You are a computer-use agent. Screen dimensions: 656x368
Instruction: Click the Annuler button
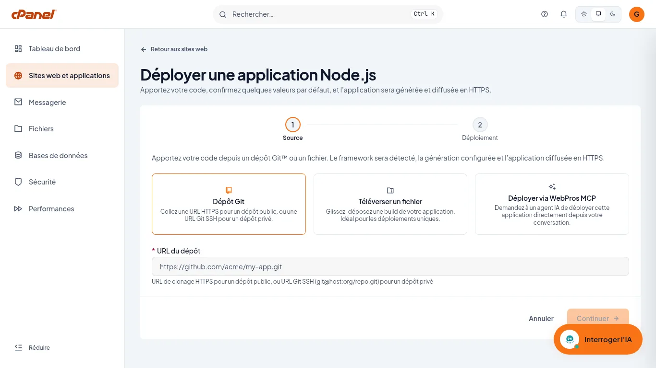click(x=541, y=319)
